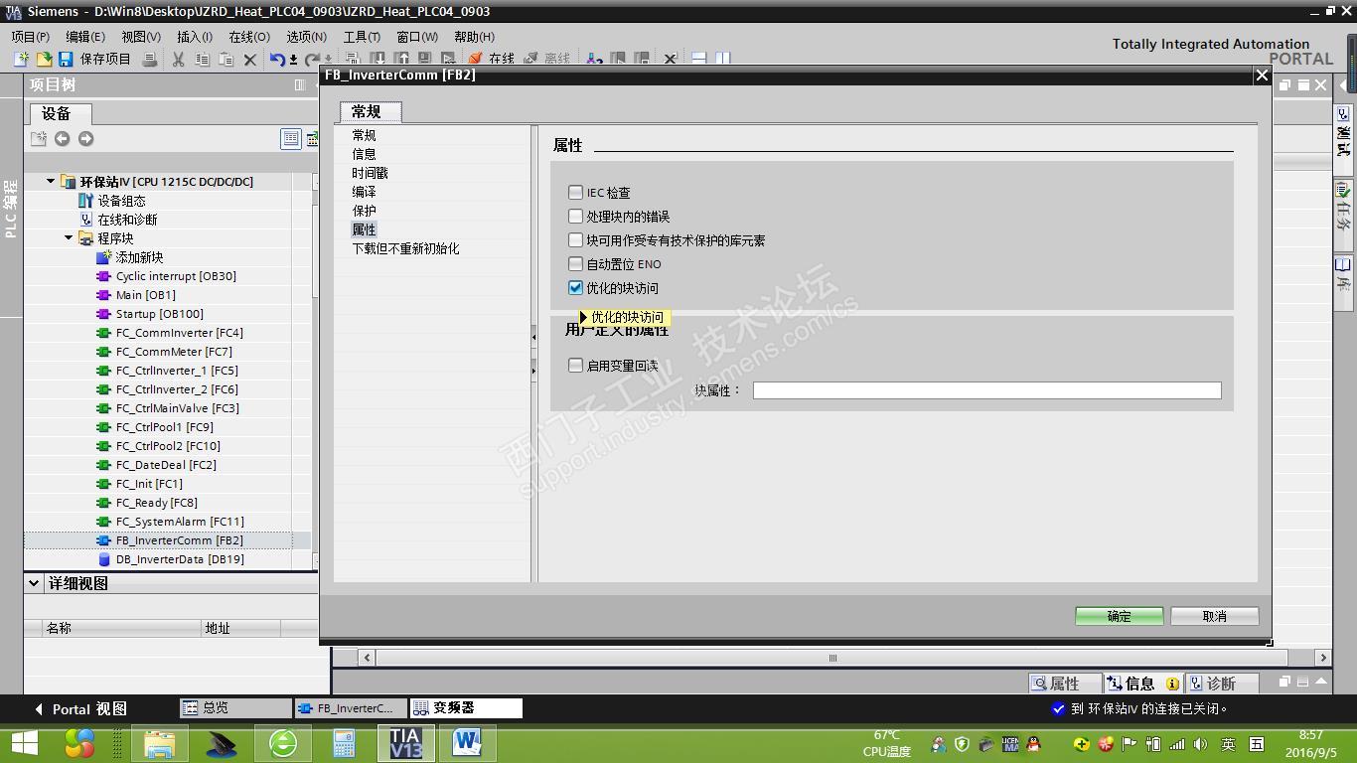Select FC_CommInverter [FC4] block
Screen dimensions: 1357x763
coord(179,333)
